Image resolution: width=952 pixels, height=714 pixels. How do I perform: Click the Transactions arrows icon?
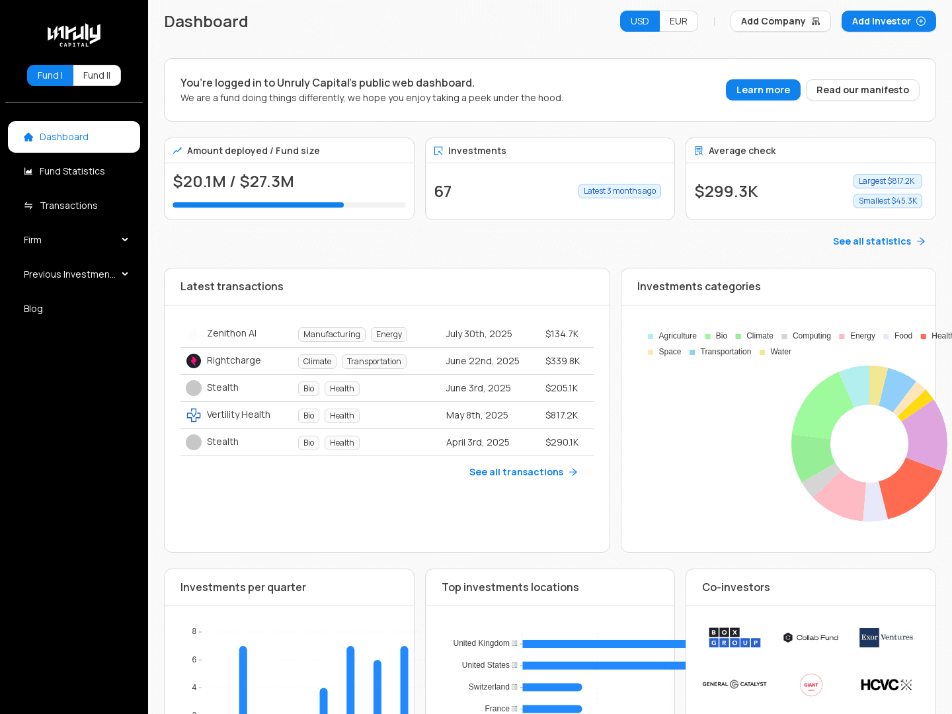point(28,206)
